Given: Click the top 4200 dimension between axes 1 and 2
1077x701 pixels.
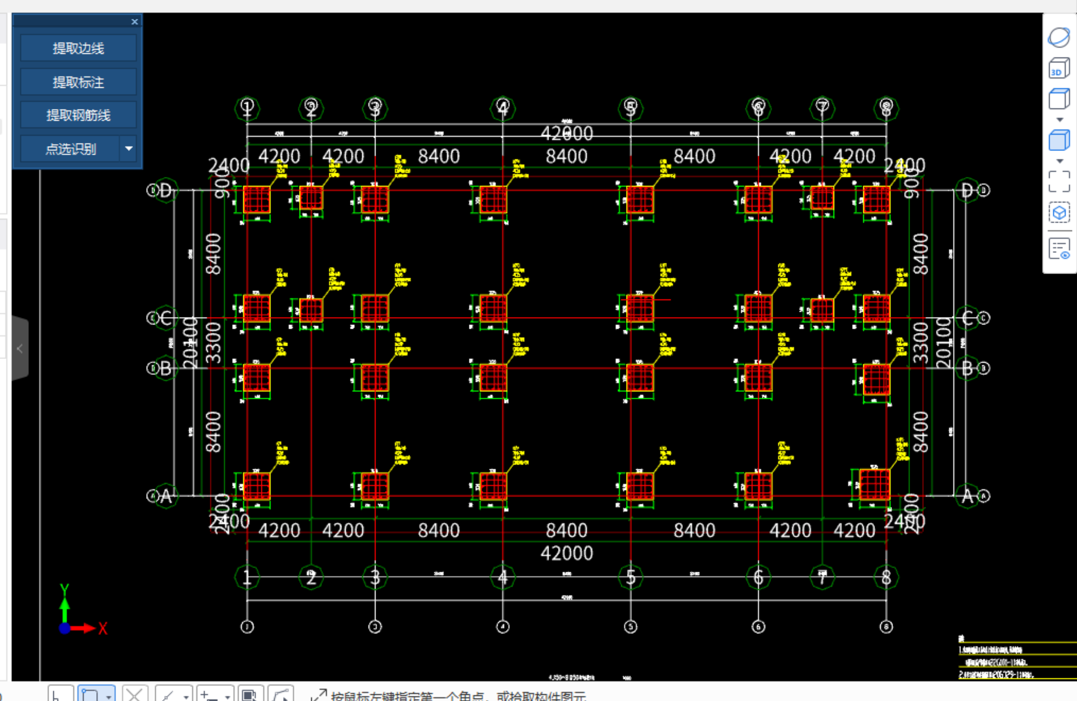Looking at the screenshot, I should tap(279, 156).
